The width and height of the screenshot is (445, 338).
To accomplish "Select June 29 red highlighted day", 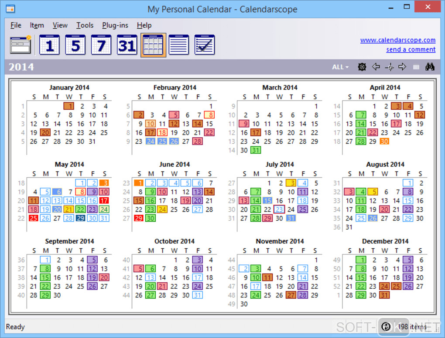I will [139, 218].
